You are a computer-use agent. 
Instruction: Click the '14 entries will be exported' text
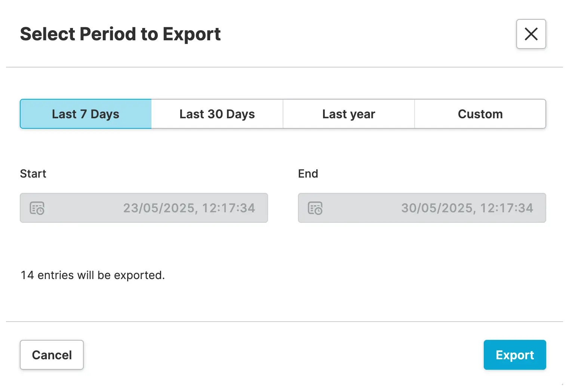pyautogui.click(x=92, y=275)
